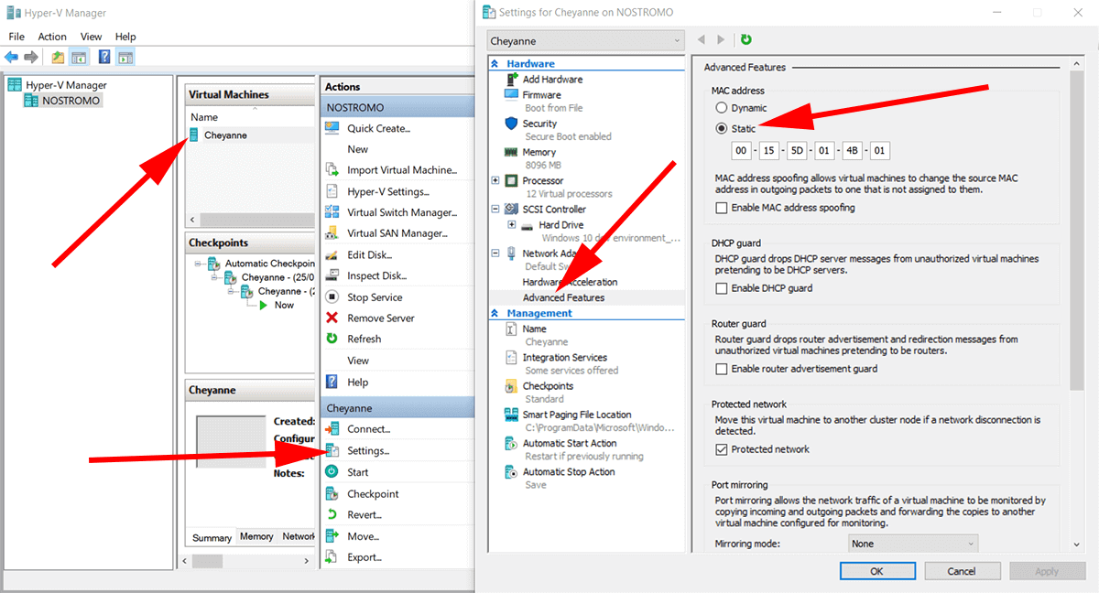
Task: Open the Action menu
Action: coord(52,37)
